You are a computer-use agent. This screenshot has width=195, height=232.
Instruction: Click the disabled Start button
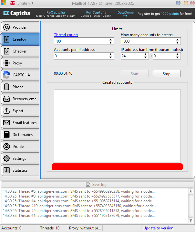[x=135, y=73]
